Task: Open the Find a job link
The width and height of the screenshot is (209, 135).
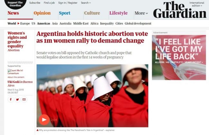Action: point(49,3)
